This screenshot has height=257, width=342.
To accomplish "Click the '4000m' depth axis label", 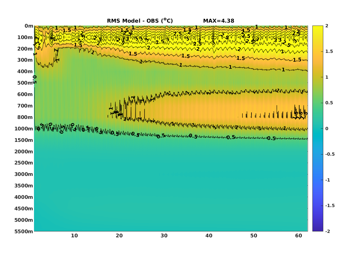I will (24, 197).
